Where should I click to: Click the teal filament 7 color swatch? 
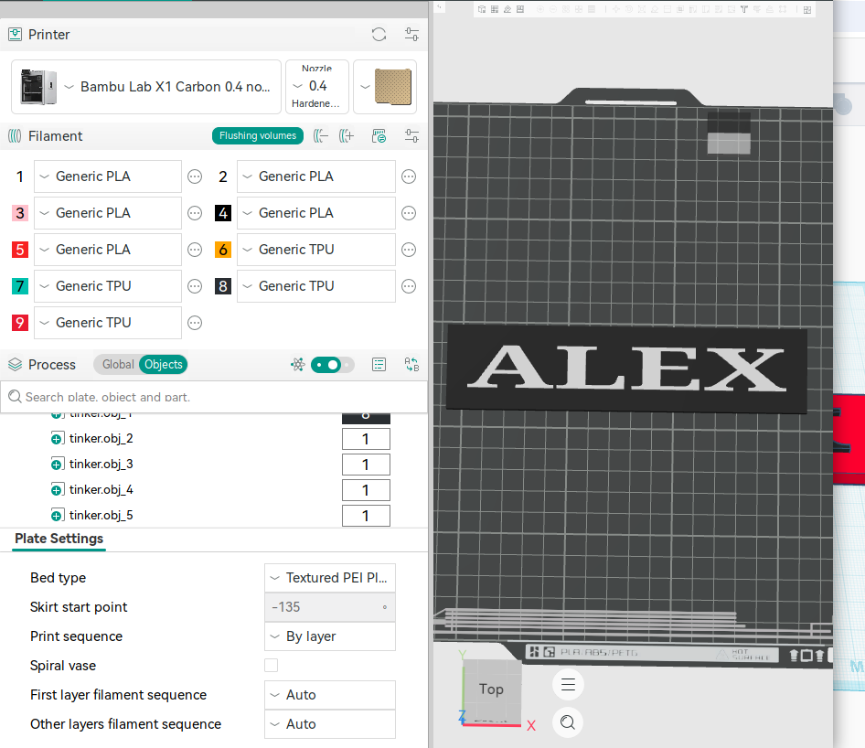click(20, 286)
